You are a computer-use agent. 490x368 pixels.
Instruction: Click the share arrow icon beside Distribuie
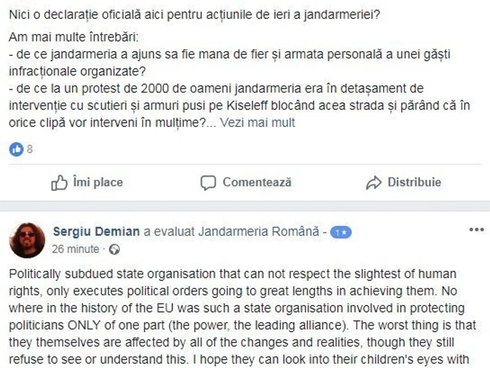(374, 183)
